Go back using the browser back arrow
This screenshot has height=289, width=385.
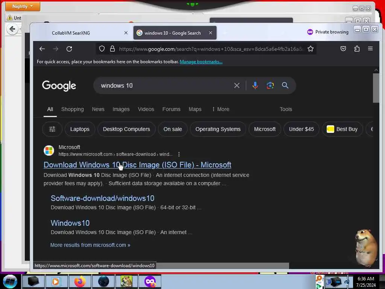[x=42, y=49]
